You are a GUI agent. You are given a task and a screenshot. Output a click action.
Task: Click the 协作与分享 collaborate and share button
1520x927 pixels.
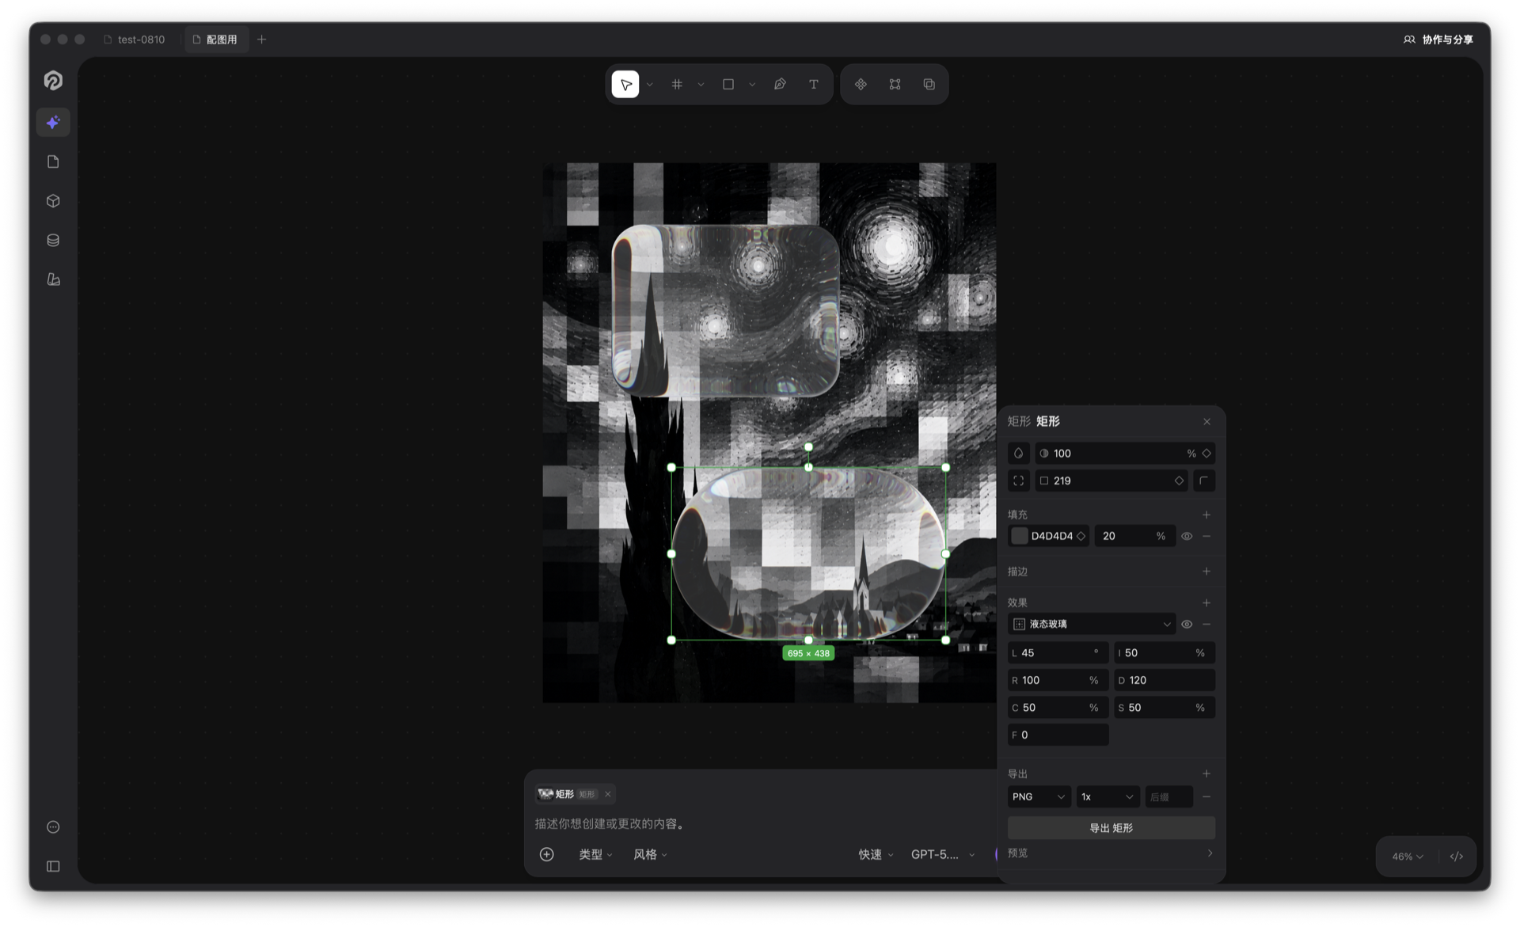1438,39
